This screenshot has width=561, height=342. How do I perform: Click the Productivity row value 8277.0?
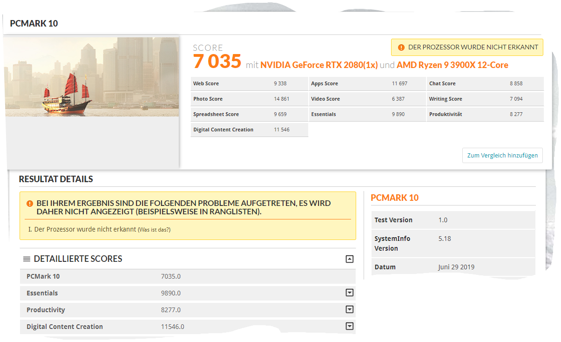click(x=171, y=310)
